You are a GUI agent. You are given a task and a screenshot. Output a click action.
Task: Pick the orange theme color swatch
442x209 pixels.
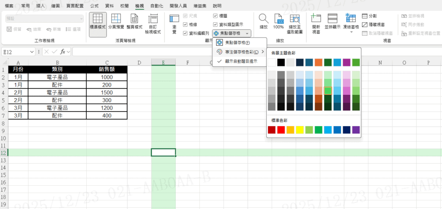click(x=319, y=62)
